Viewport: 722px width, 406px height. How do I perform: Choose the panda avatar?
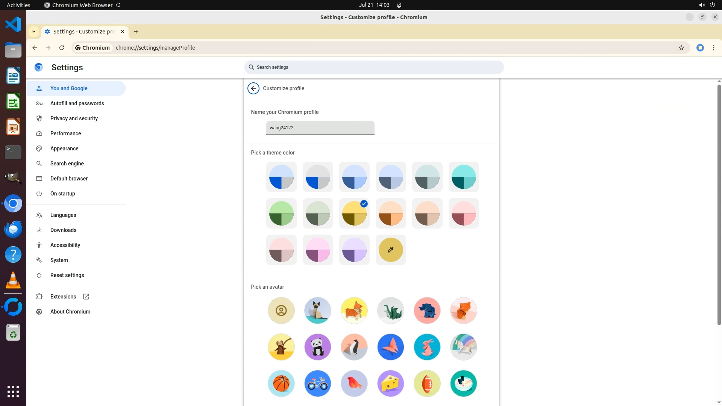pyautogui.click(x=317, y=347)
